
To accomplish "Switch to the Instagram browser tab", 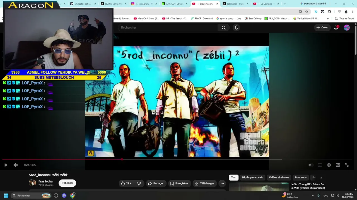I will click(143, 4).
